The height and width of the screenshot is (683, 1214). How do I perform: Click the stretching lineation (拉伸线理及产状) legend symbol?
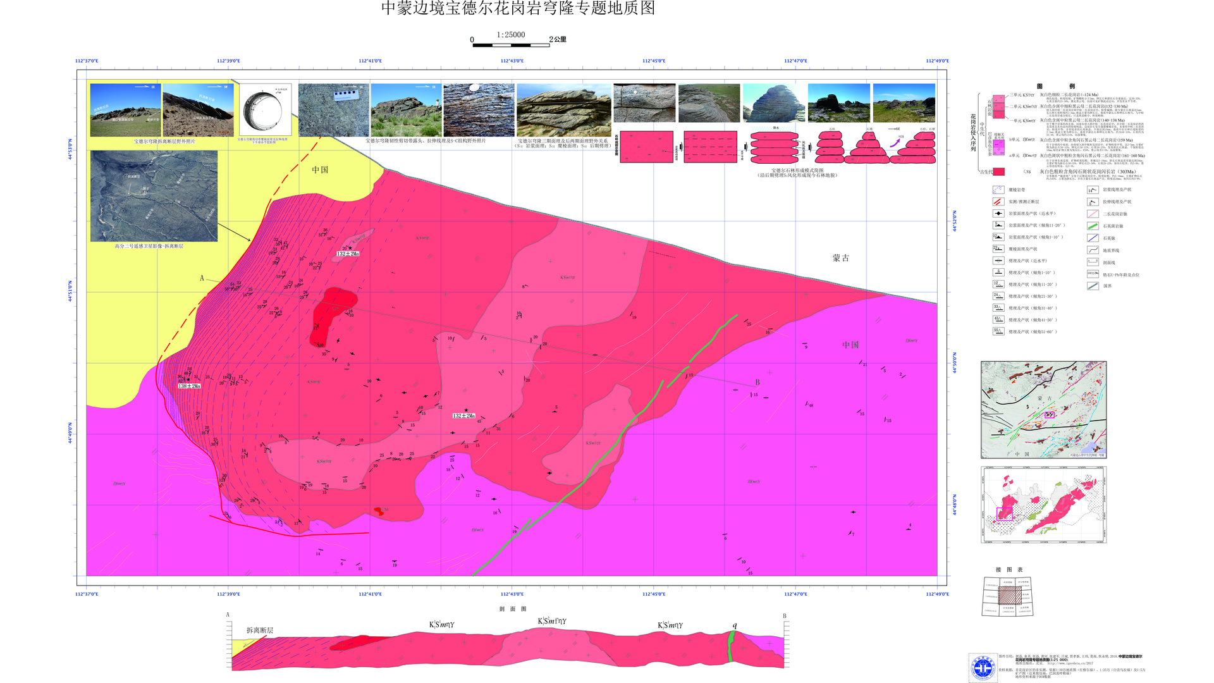click(1093, 202)
